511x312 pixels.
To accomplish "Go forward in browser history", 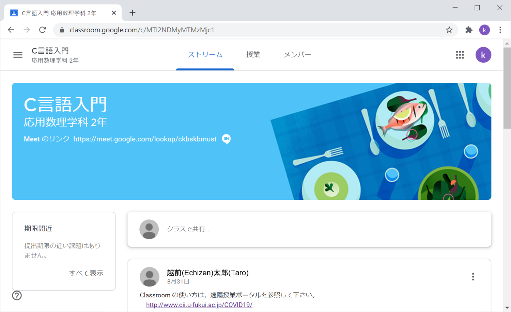I will pyautogui.click(x=27, y=30).
